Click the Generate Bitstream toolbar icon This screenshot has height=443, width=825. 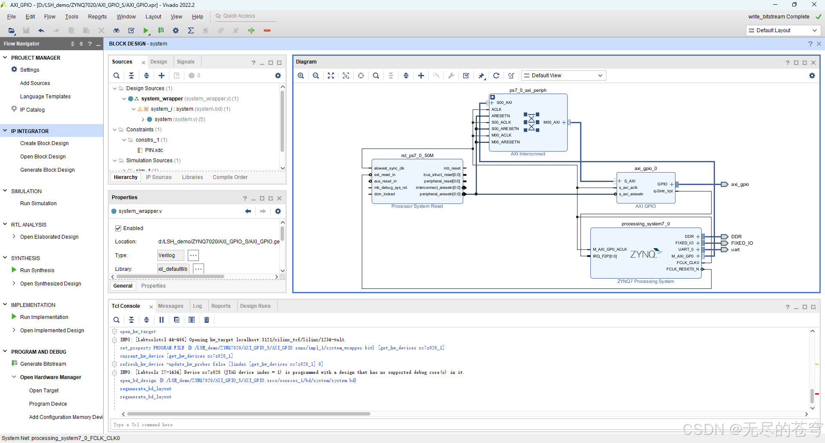(161, 30)
